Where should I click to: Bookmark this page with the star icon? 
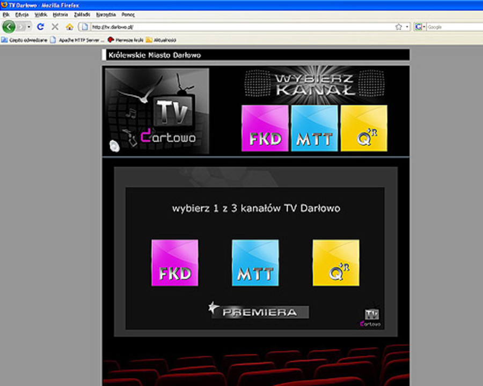click(x=398, y=27)
